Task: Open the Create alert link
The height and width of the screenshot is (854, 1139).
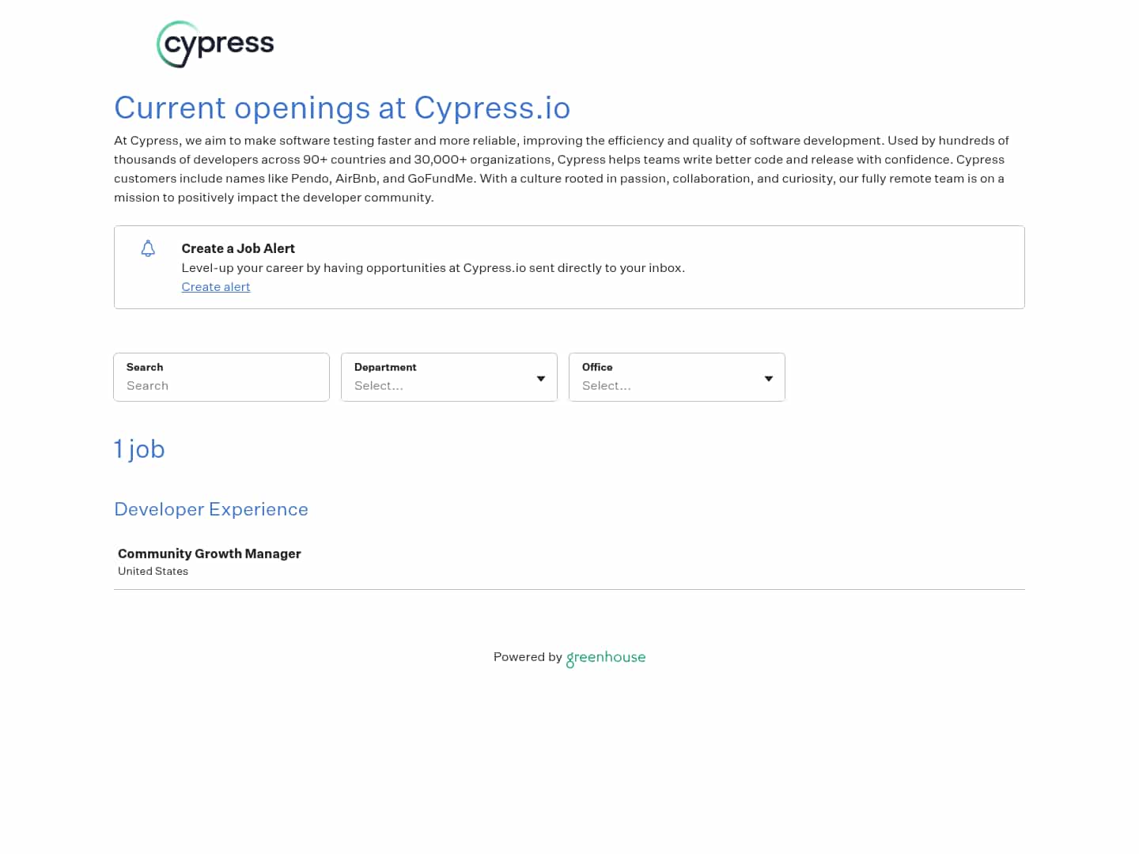Action: [216, 287]
